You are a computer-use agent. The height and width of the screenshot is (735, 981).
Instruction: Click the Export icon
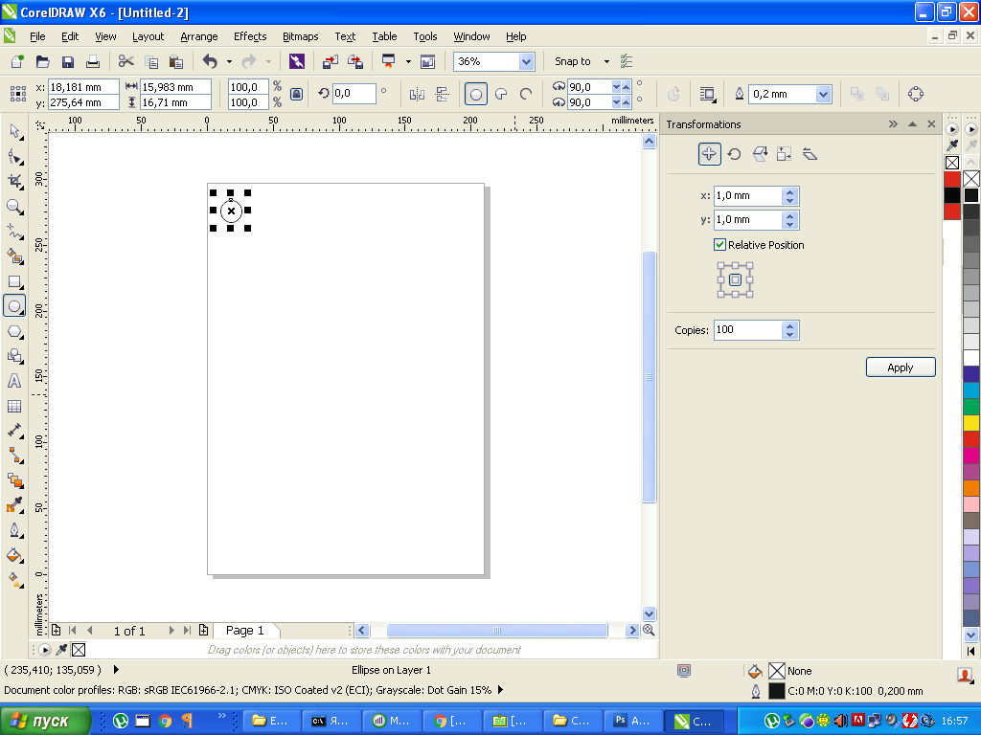(355, 61)
